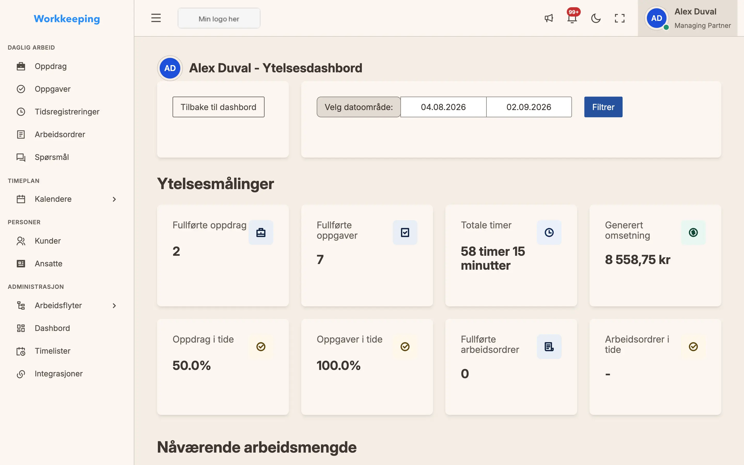Click the Ytelsesmålinger heading

coord(215,184)
